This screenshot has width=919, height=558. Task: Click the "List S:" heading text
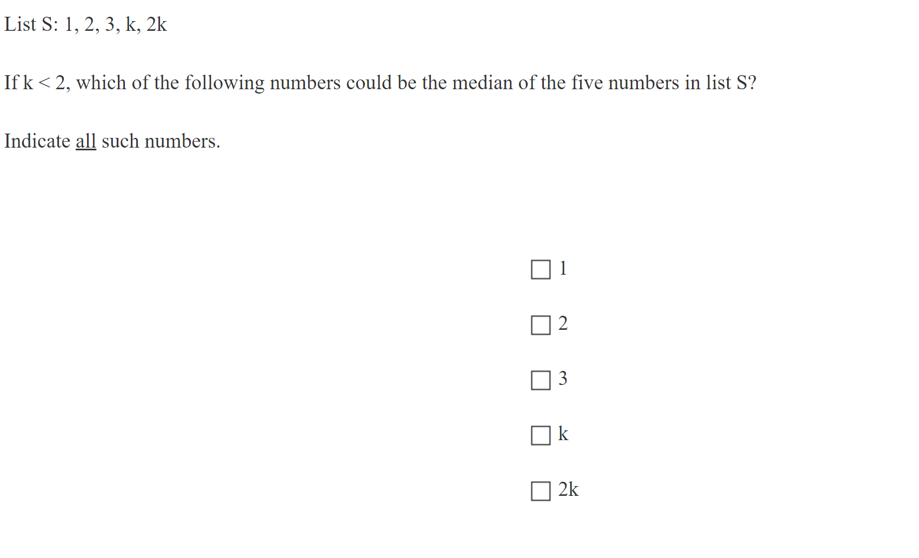(31, 24)
